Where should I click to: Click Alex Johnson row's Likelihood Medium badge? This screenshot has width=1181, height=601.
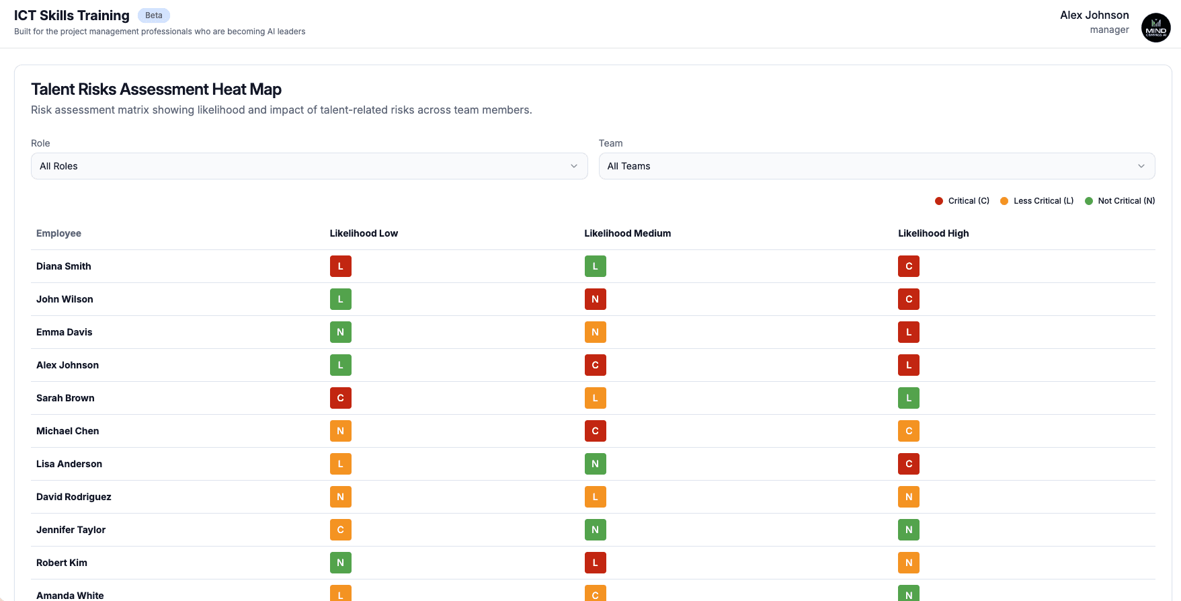point(596,365)
